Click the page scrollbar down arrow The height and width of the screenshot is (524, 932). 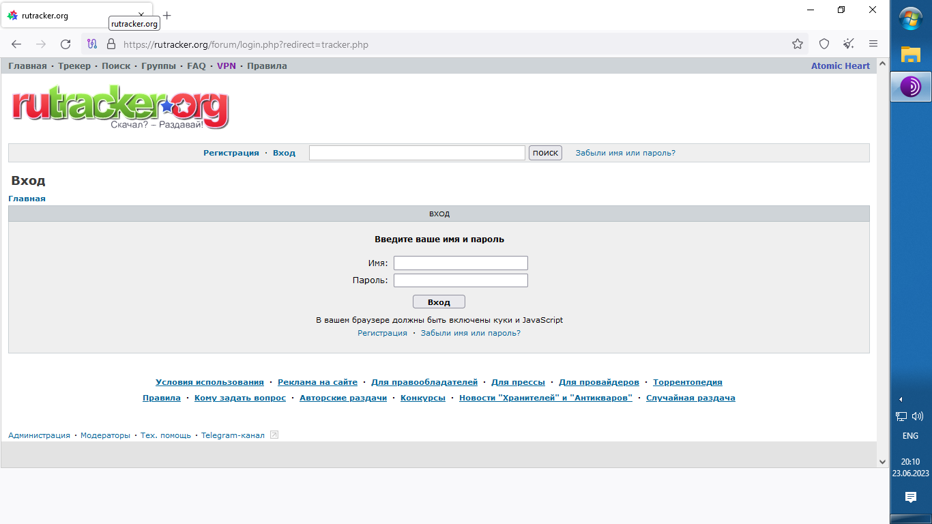coord(882,461)
